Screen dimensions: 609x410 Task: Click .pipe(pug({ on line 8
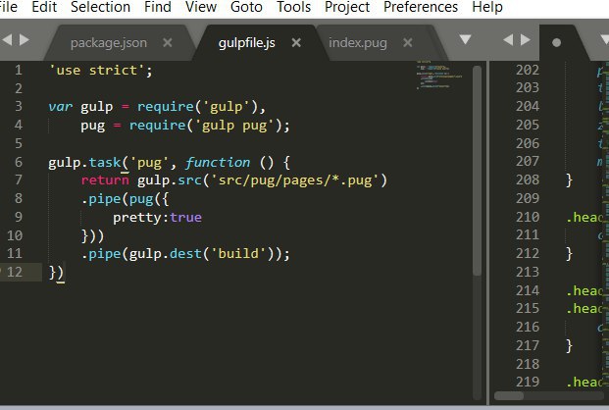125,199
